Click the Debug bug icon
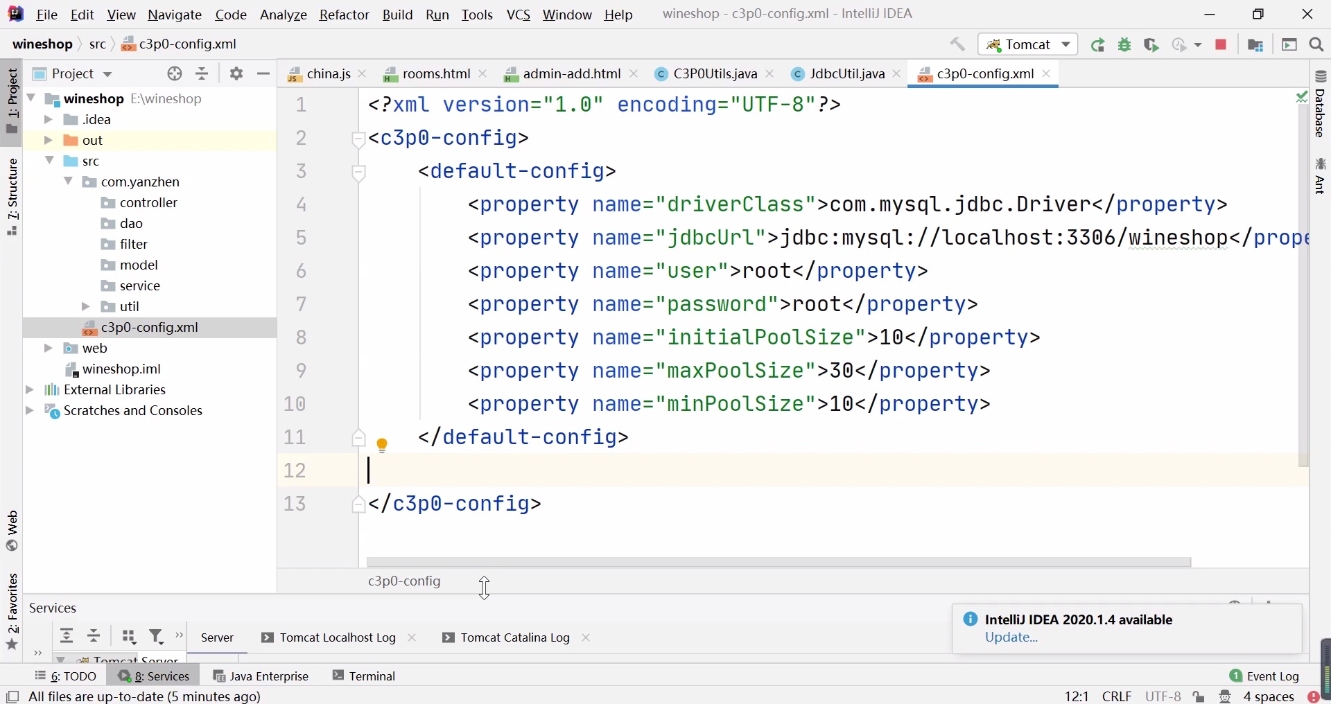This screenshot has width=1331, height=704. coord(1125,45)
